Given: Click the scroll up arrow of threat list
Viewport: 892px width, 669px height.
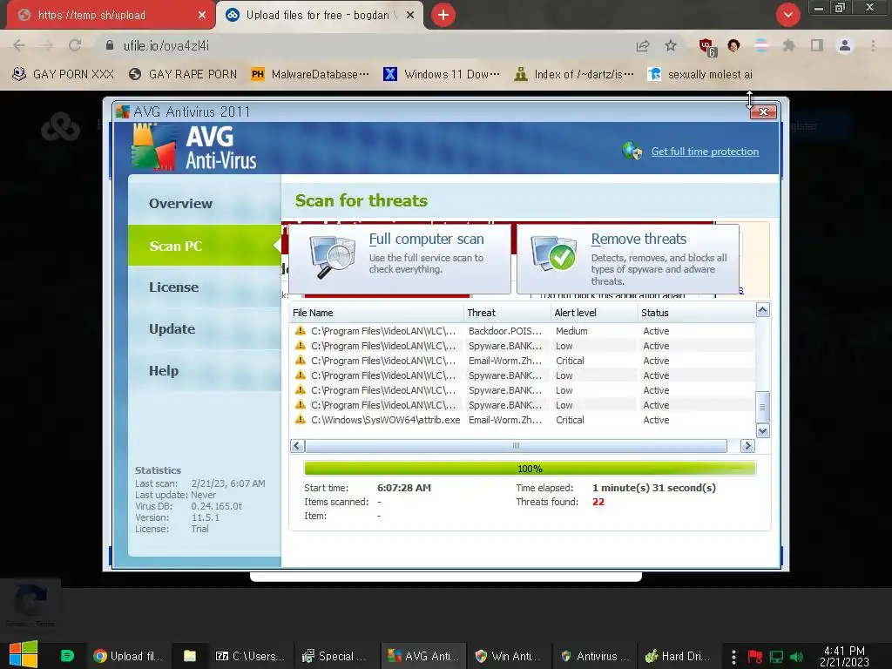Looking at the screenshot, I should (x=763, y=310).
